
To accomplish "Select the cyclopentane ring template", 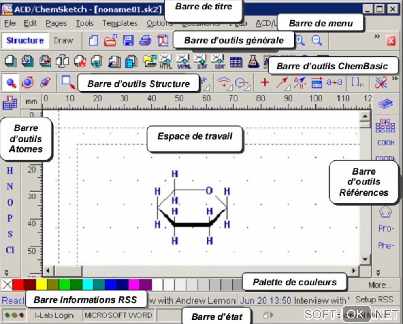I will (x=385, y=212).
